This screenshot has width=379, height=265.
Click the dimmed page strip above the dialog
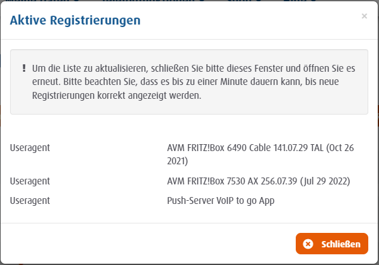[189, 1]
